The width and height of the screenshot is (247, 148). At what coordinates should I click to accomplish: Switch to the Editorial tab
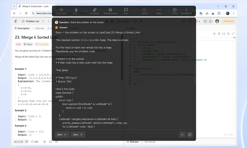[x=38, y=28]
